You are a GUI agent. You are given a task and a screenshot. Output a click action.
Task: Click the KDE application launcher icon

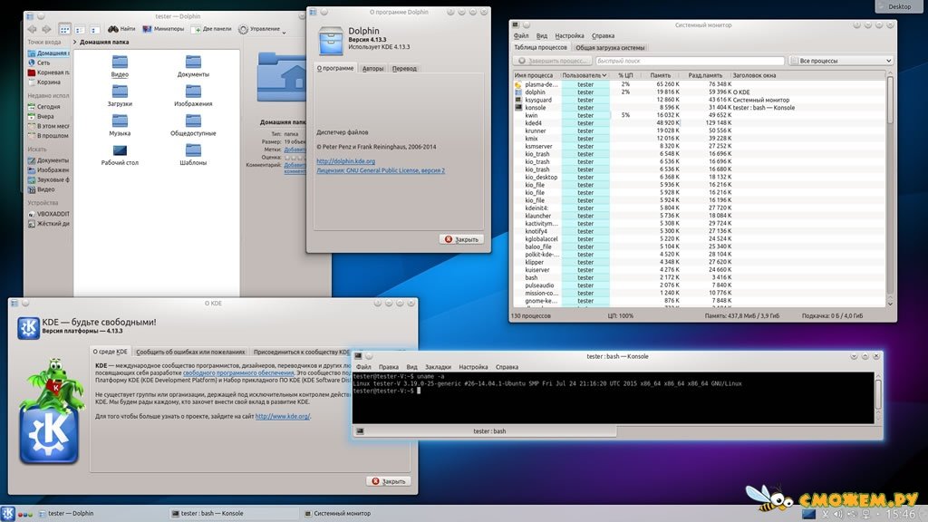coord(9,514)
